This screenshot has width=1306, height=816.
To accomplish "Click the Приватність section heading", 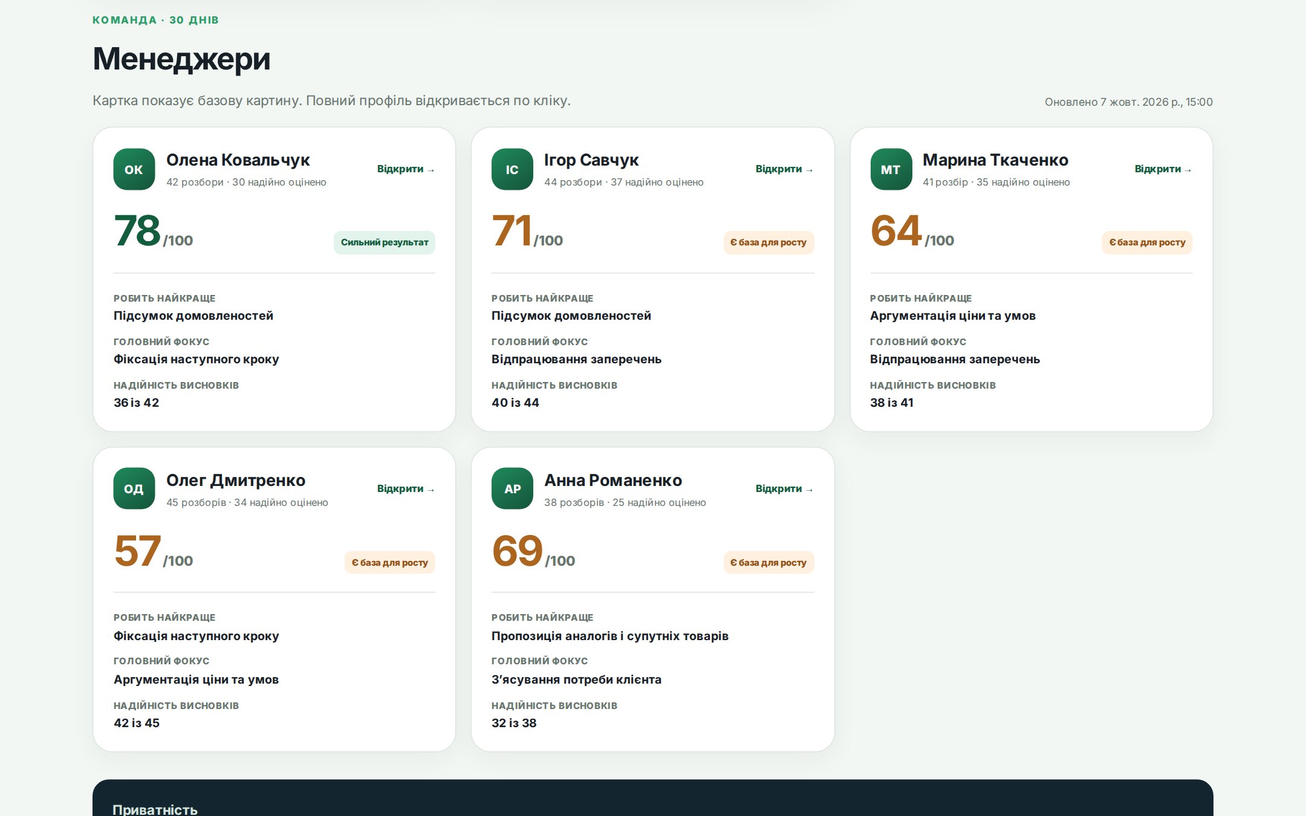I will (x=155, y=809).
